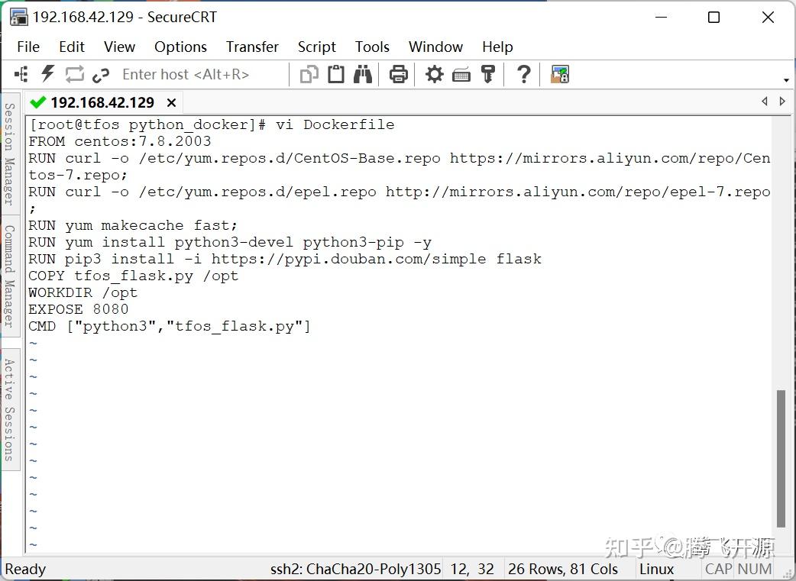The height and width of the screenshot is (581, 796).
Task: Click the Keymap editor keyboard icon
Action: [461, 74]
